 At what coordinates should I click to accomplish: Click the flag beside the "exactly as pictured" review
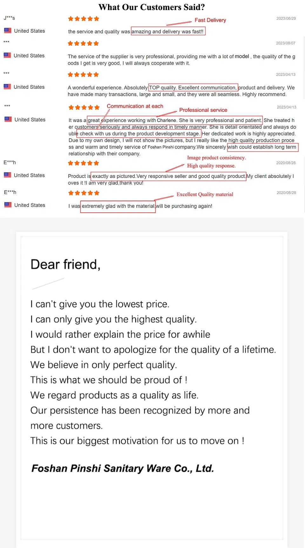[8, 175]
